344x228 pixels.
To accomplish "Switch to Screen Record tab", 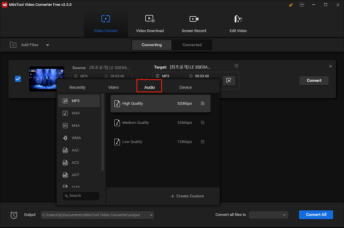I will (194, 24).
